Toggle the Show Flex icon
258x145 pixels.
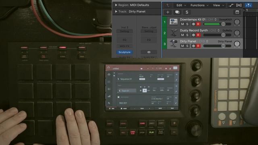coord(239,5)
